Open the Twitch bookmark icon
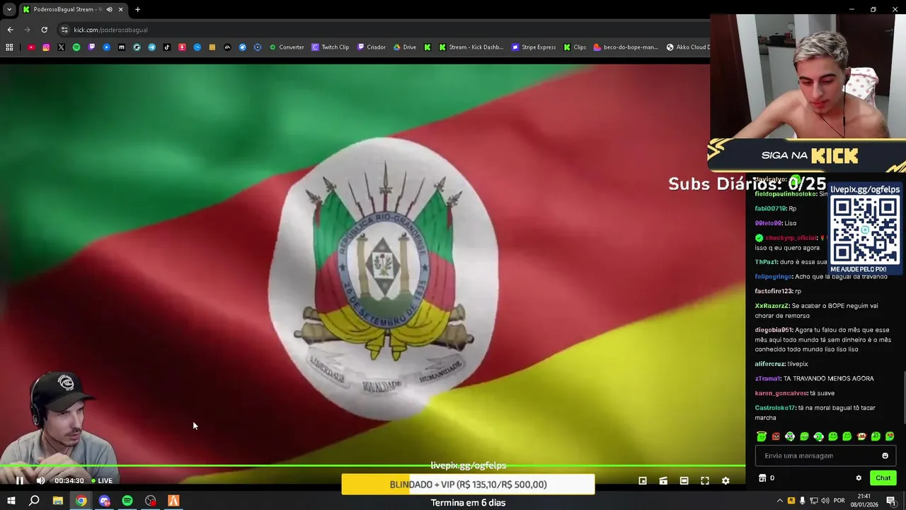Screen dimensions: 906x510 tap(91, 47)
